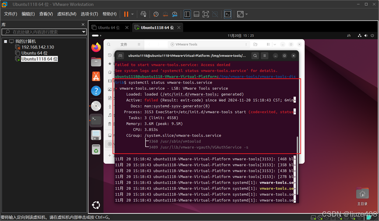Viewport: 379px width, 221px height.
Task: Select Ubuntu1118 64 位 in the library tree
Action: point(39,59)
